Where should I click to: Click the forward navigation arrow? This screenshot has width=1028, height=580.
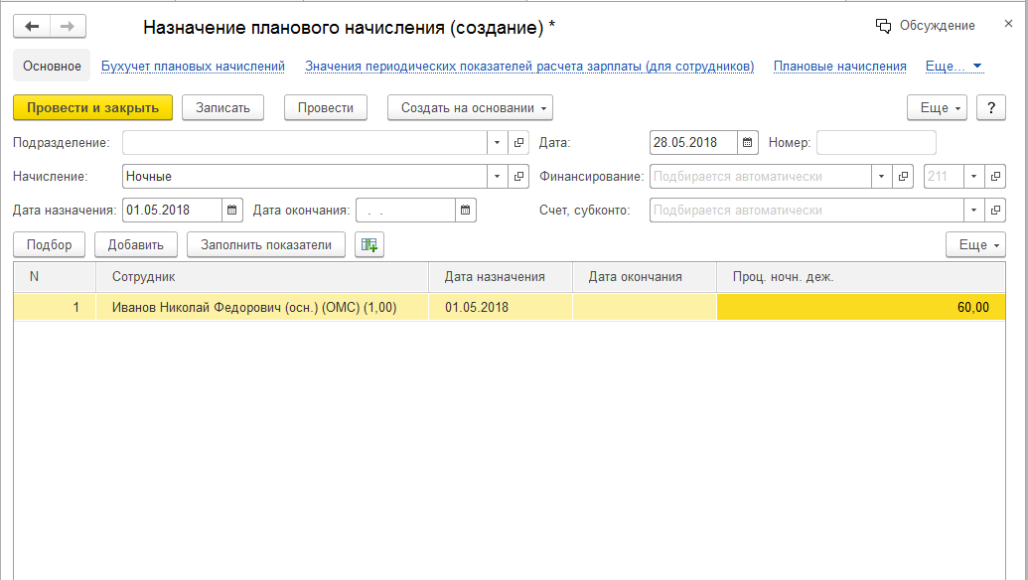(x=68, y=27)
